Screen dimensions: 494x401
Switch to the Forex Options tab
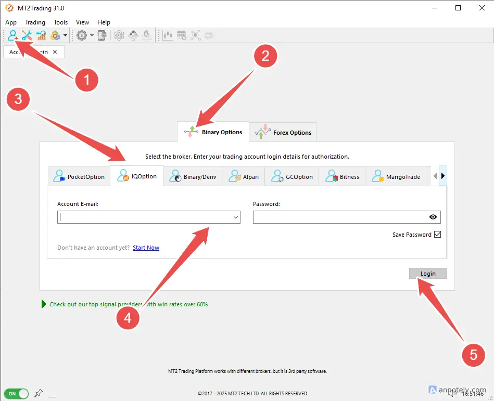(x=283, y=133)
